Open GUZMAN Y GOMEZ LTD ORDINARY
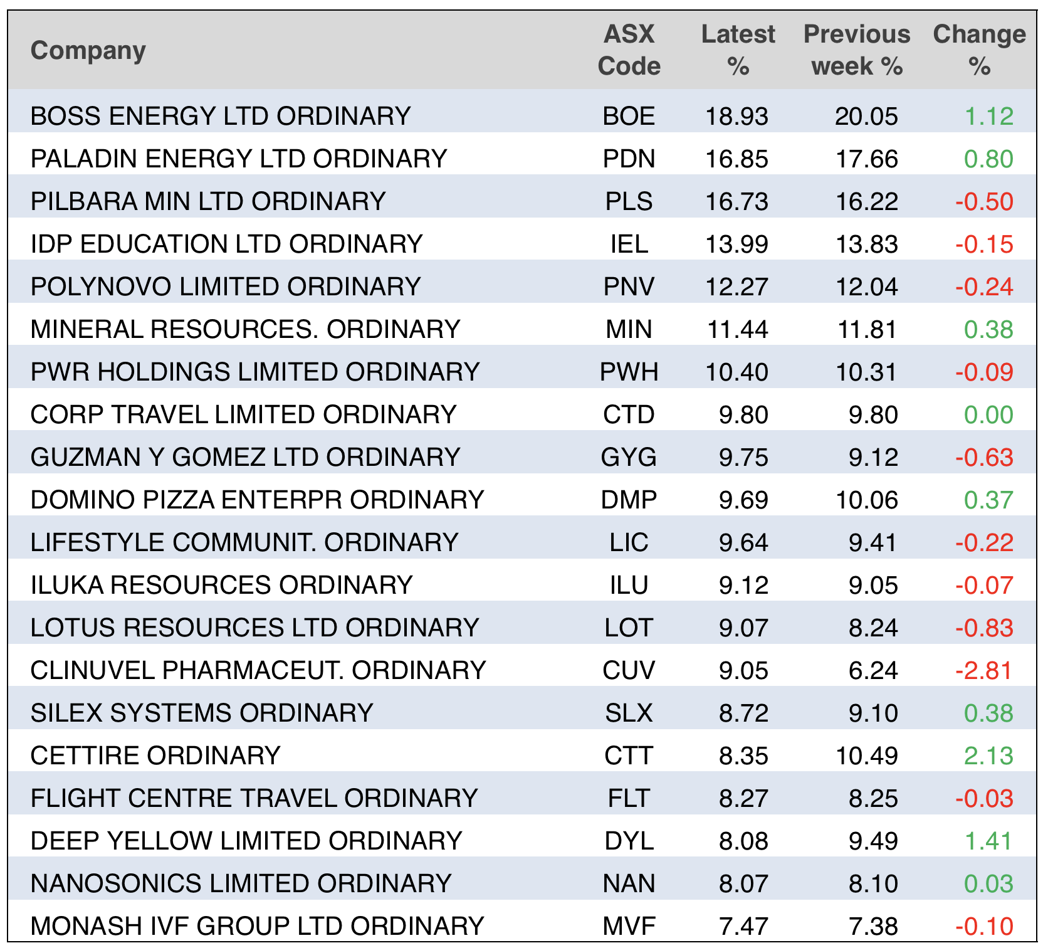Image resolution: width=1043 pixels, height=948 pixels. point(245,457)
